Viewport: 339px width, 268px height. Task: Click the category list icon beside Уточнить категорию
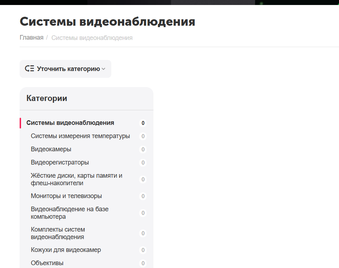pyautogui.click(x=29, y=69)
